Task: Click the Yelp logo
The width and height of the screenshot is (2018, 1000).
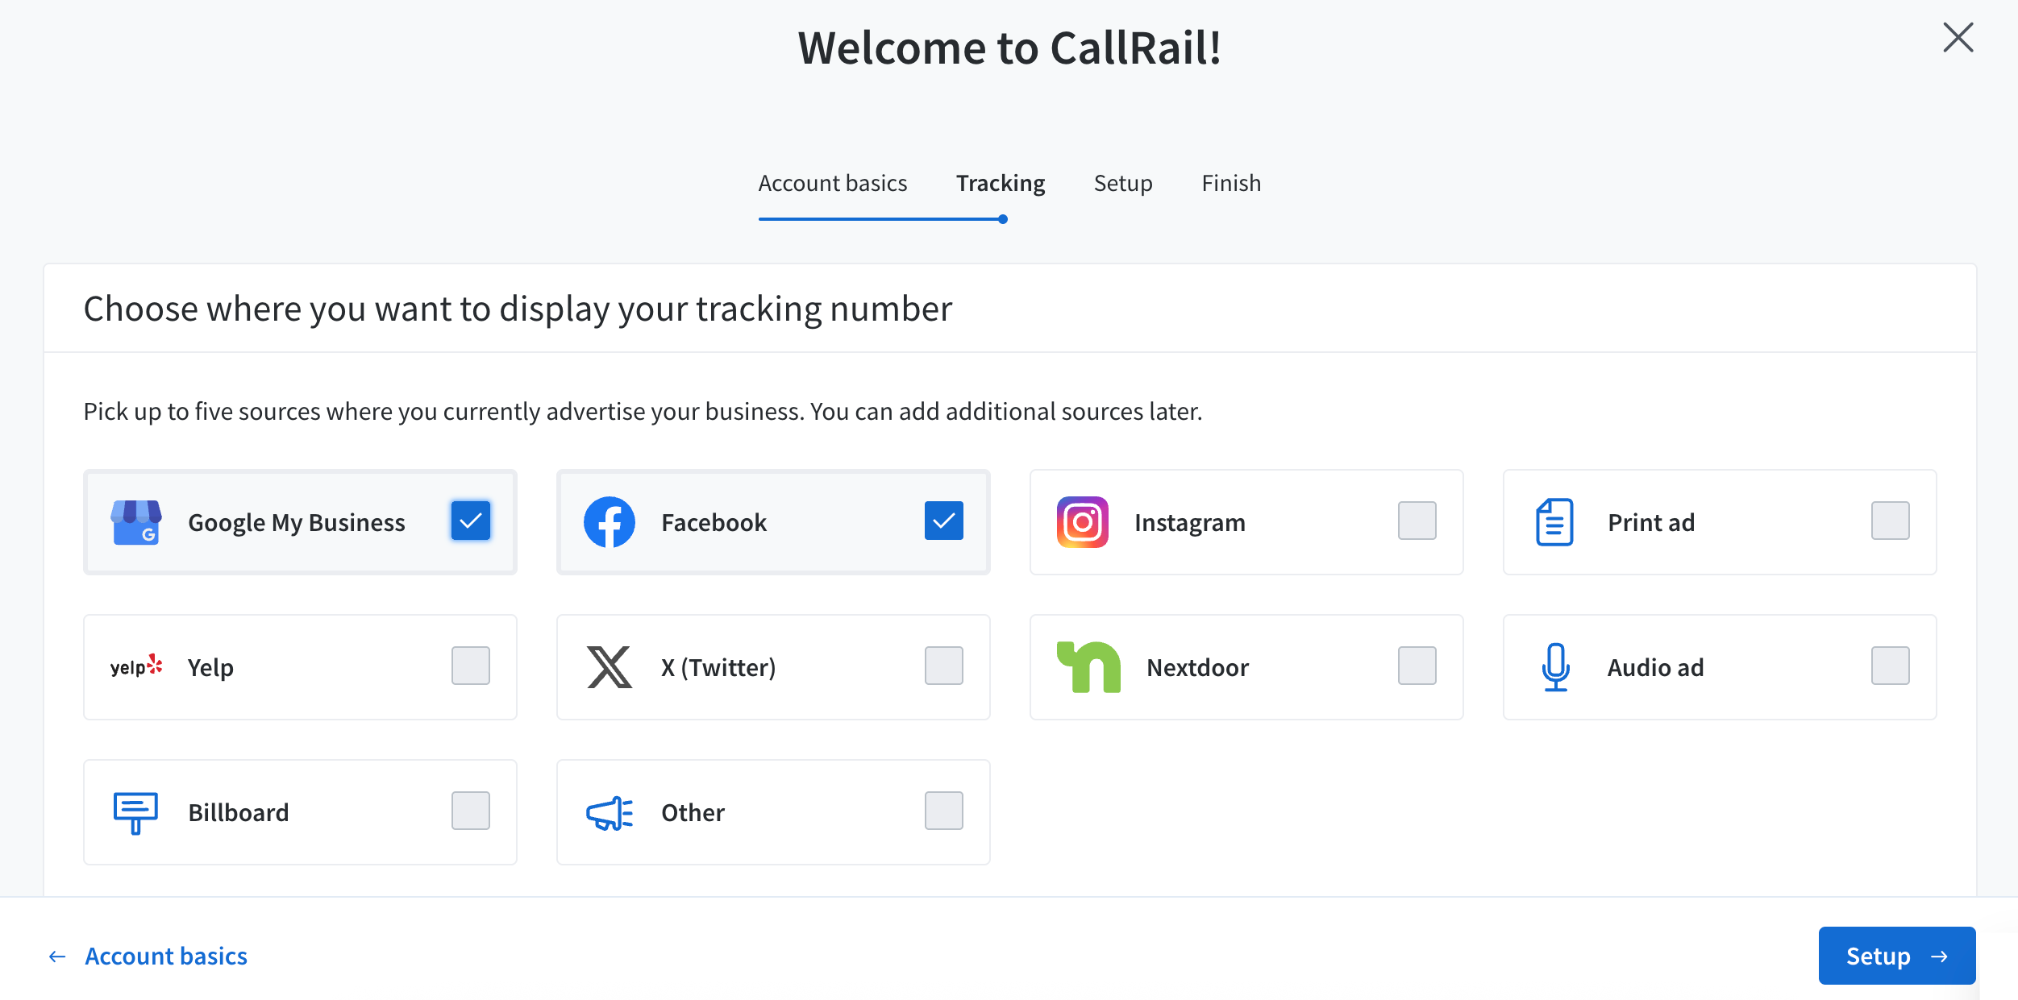Action: coord(135,666)
